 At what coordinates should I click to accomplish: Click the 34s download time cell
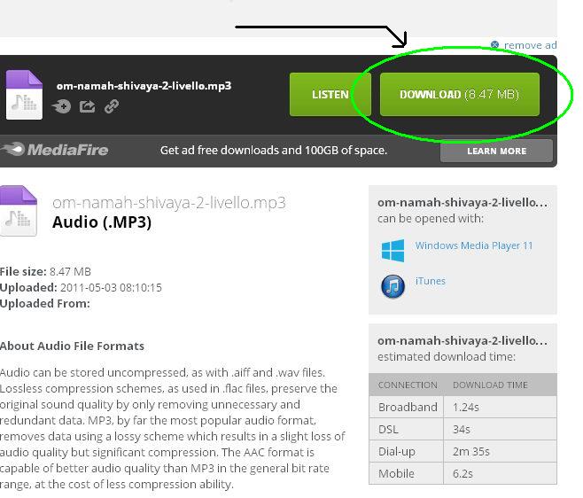501,430
